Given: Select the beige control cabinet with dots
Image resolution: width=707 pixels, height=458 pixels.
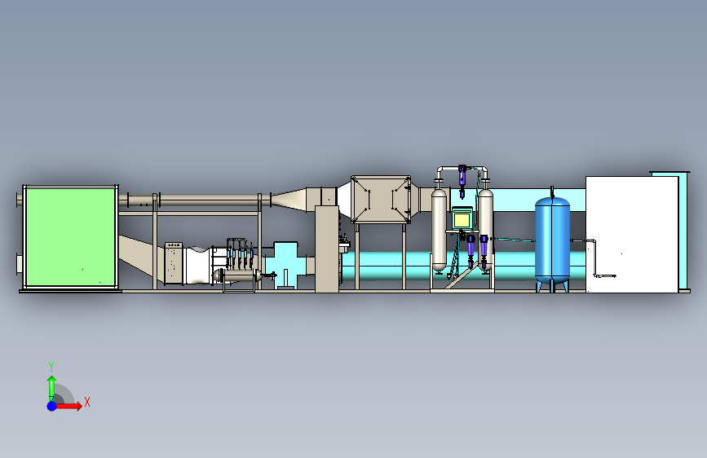Looking at the screenshot, I should tap(173, 263).
